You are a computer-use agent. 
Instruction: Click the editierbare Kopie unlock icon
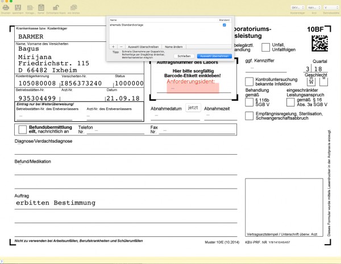pos(56,8)
